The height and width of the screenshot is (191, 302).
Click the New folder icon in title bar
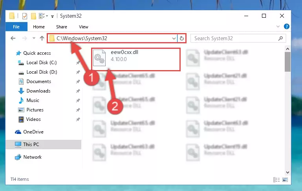coord(33,16)
